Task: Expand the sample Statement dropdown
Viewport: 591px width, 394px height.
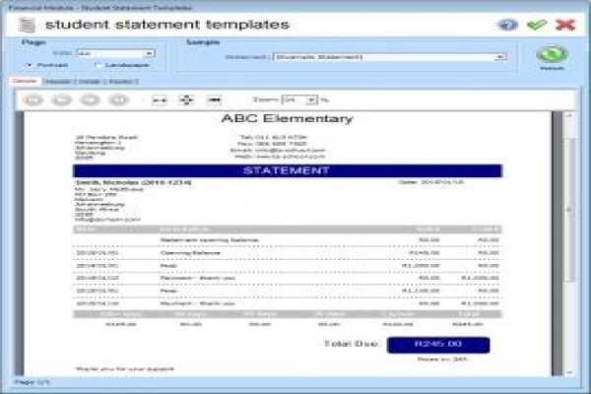Action: point(390,57)
